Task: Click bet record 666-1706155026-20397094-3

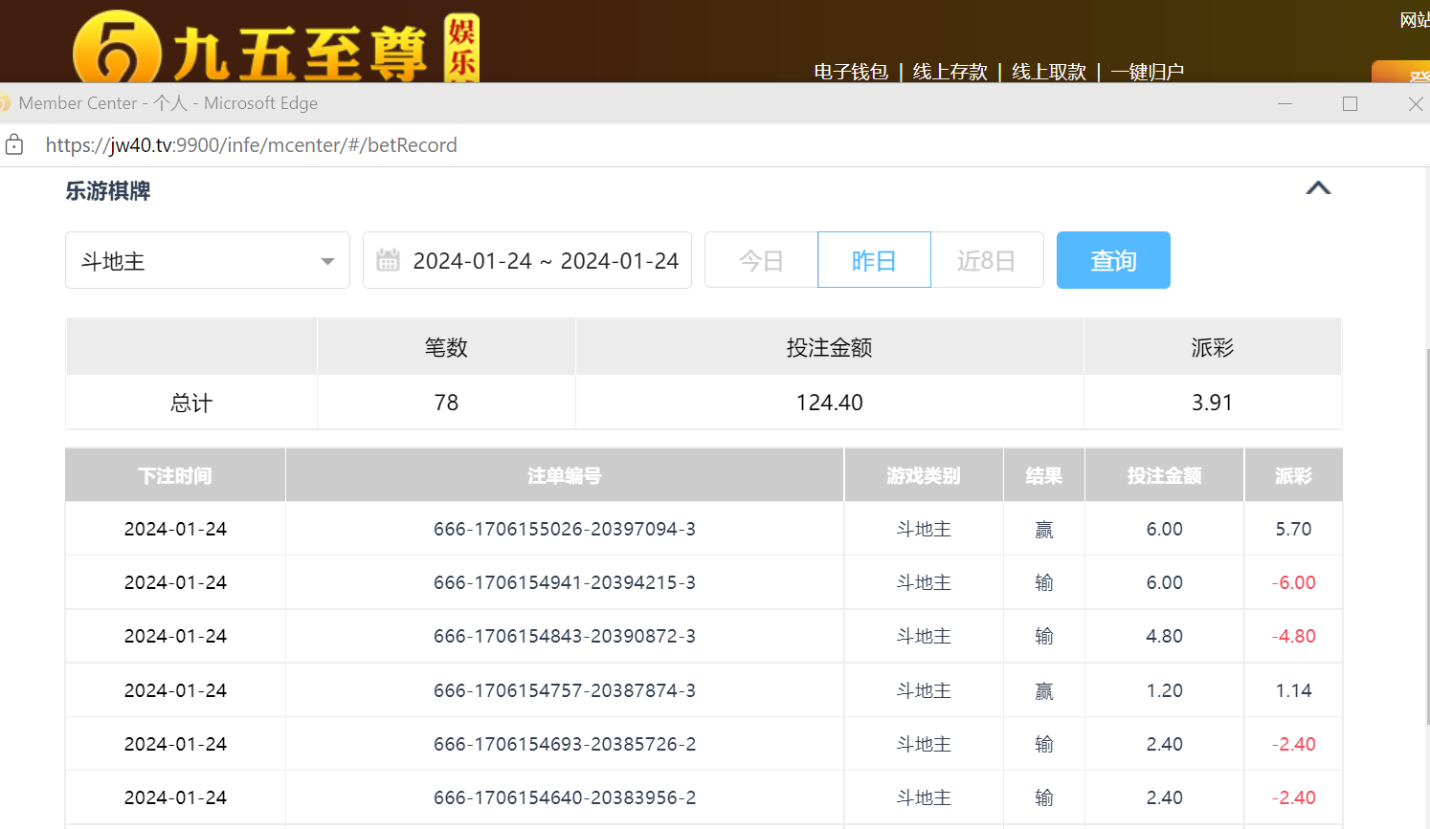Action: (564, 529)
